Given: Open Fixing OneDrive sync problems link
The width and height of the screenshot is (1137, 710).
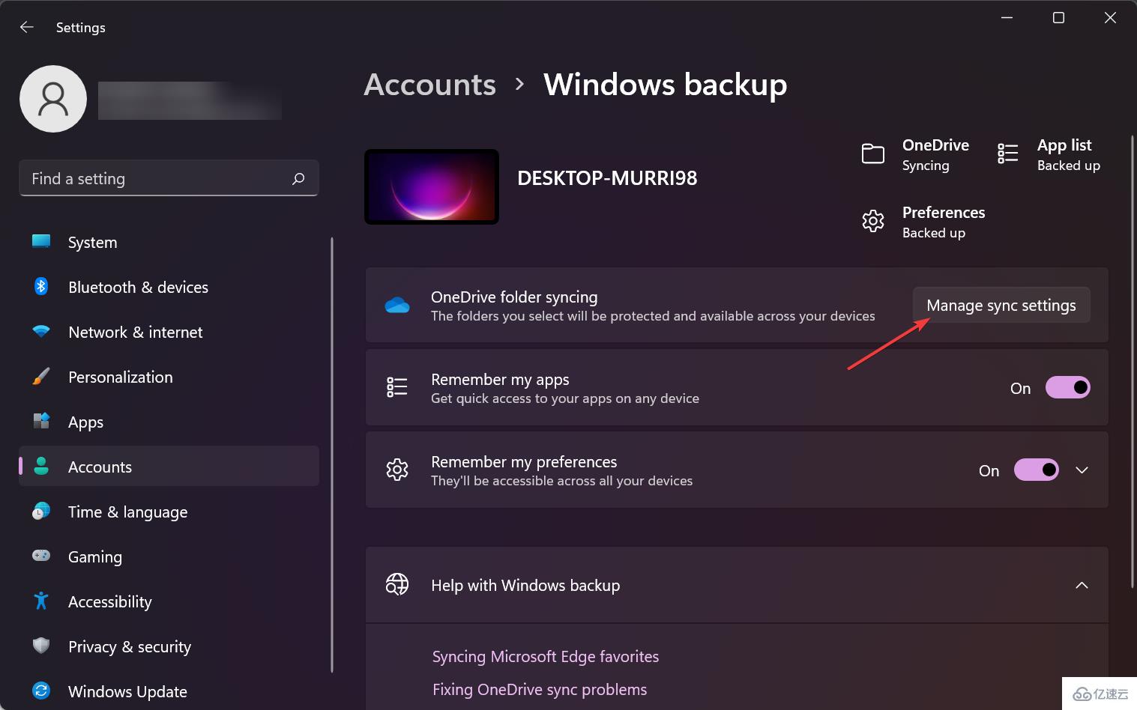Looking at the screenshot, I should pyautogui.click(x=540, y=690).
